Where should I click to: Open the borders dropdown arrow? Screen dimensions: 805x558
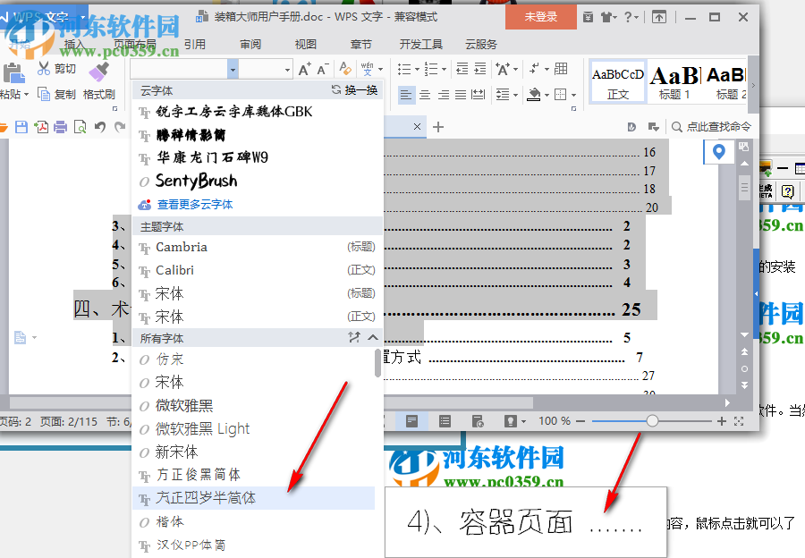(573, 95)
